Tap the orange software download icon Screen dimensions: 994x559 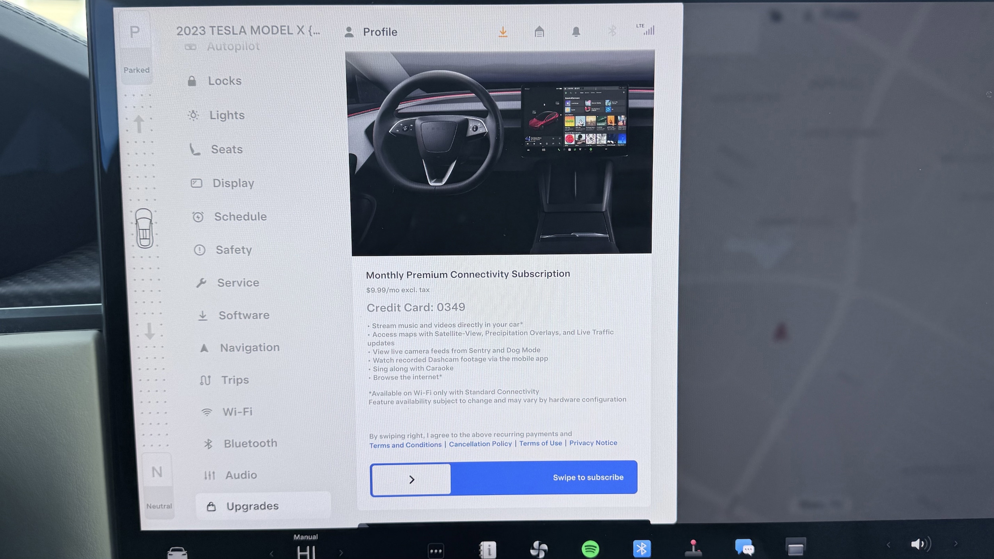pyautogui.click(x=503, y=31)
